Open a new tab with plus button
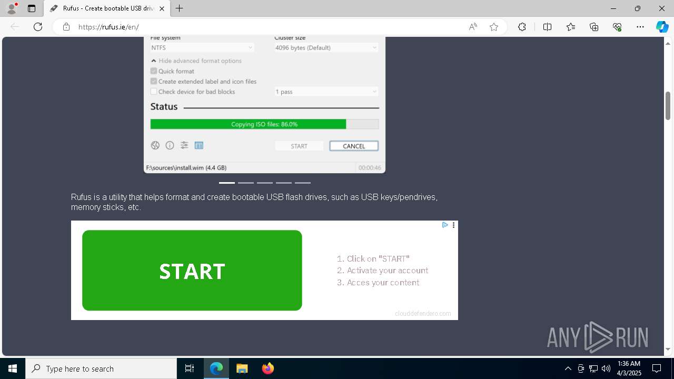The width and height of the screenshot is (674, 379). click(x=180, y=8)
